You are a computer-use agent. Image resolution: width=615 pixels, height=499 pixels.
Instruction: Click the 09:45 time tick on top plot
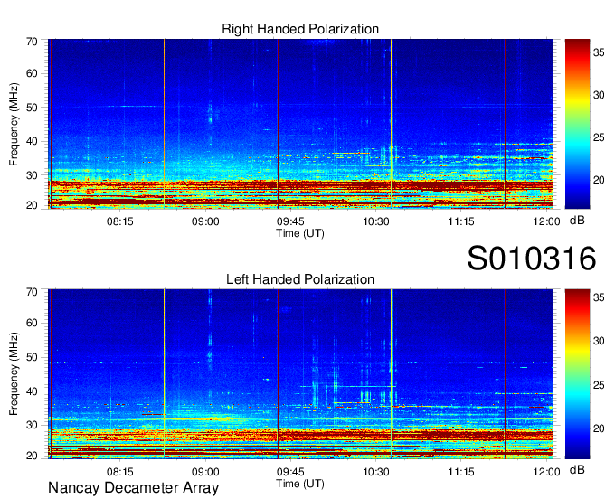pyautogui.click(x=290, y=221)
